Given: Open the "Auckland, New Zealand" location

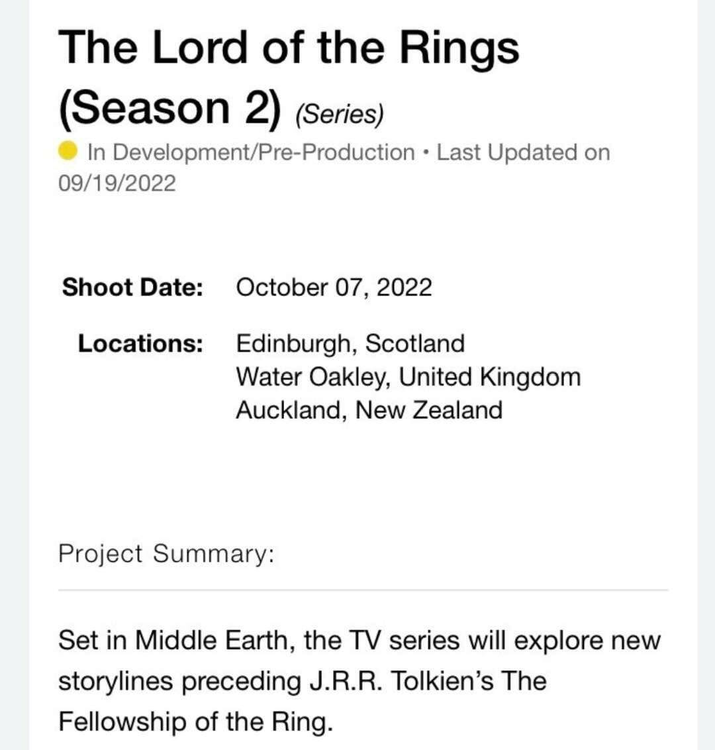Looking at the screenshot, I should click(x=369, y=409).
